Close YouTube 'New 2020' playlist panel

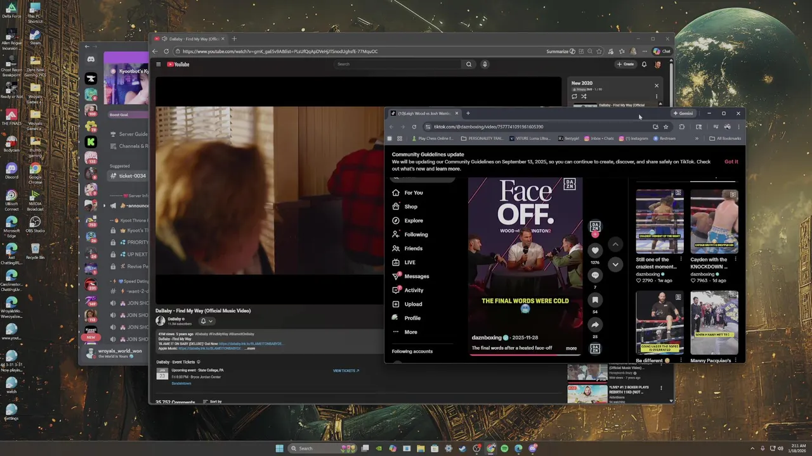pos(657,85)
